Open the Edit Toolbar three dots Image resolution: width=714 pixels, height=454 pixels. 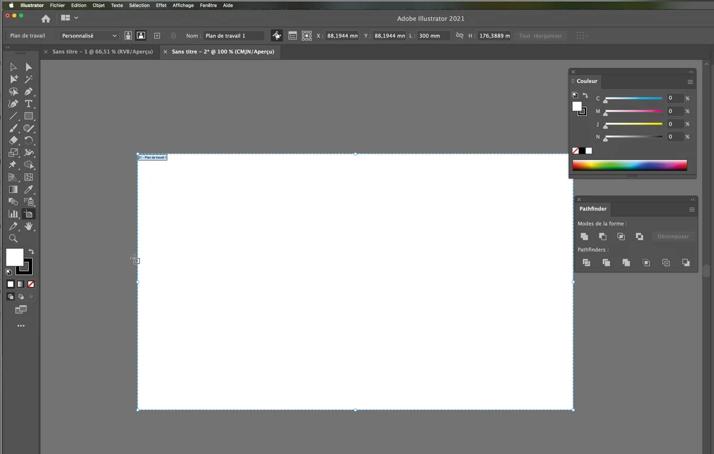(x=21, y=326)
